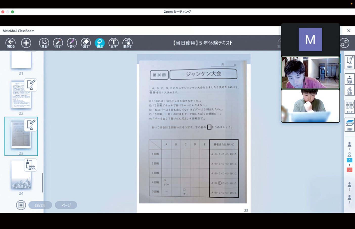
Task: Click the plus add button in toolbar
Action: (x=26, y=43)
